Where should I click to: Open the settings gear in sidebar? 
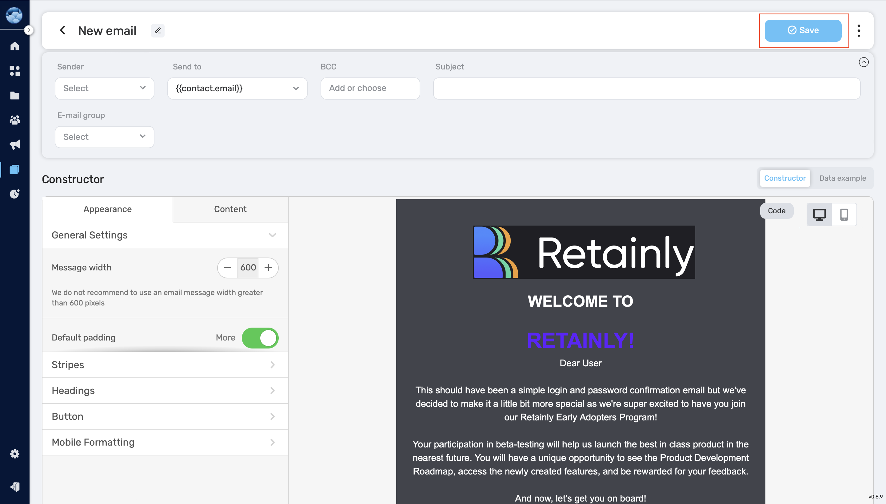14,454
